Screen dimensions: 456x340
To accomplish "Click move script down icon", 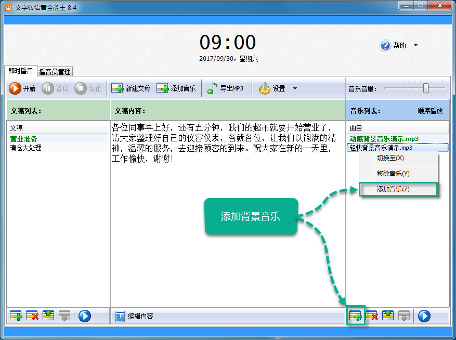I will pyautogui.click(x=64, y=316).
